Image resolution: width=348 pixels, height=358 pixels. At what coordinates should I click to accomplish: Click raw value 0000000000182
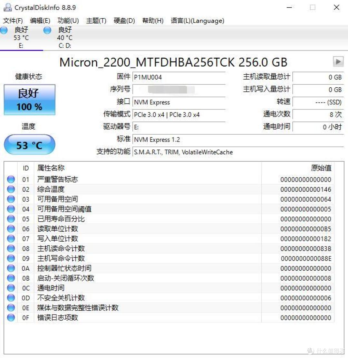[x=306, y=239]
